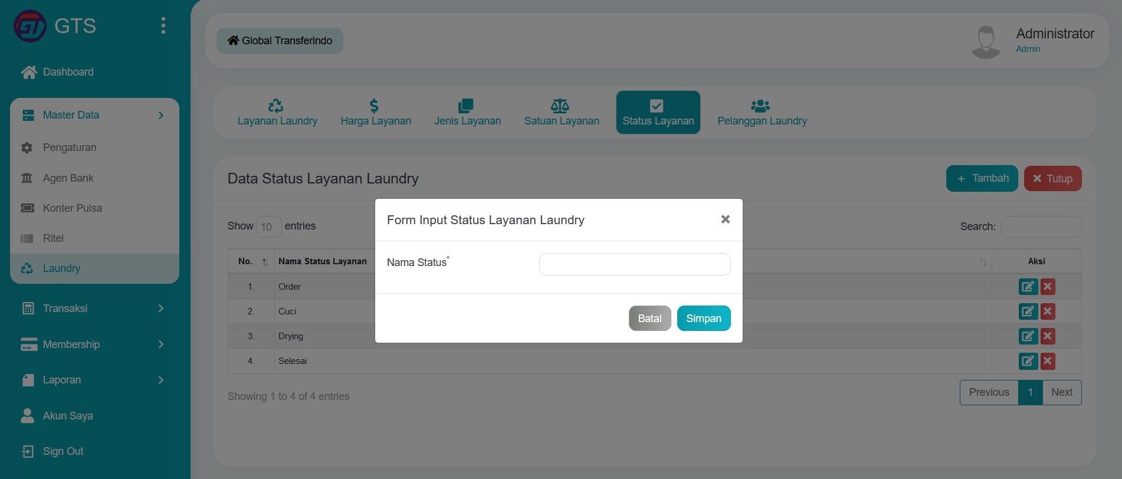Open the Show entries count dropdown
Screen dimensions: 1122x479
pyautogui.click(x=268, y=227)
